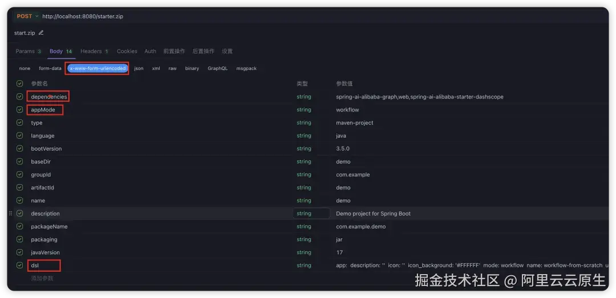Click the start.zip request name

click(x=25, y=33)
